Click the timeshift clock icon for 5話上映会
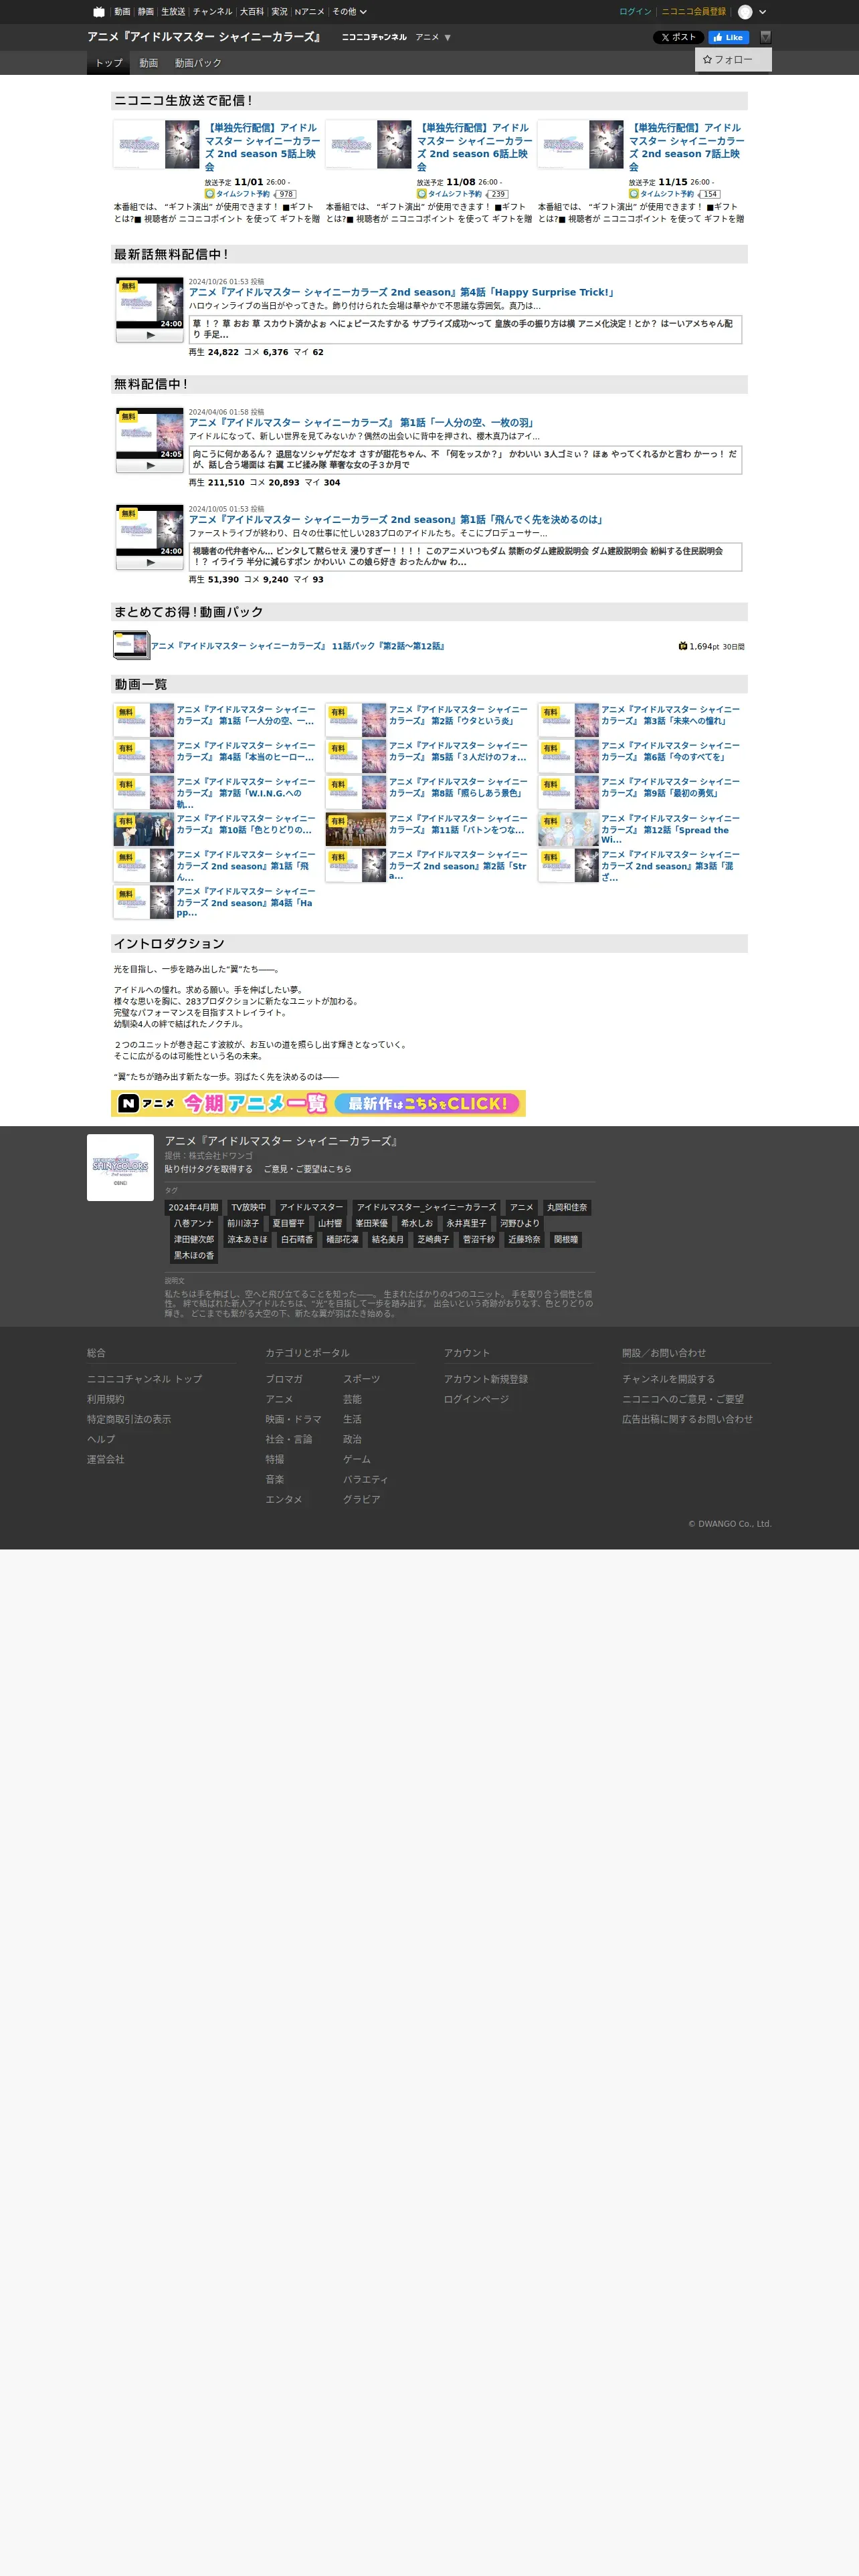859x2576 pixels. [210, 194]
